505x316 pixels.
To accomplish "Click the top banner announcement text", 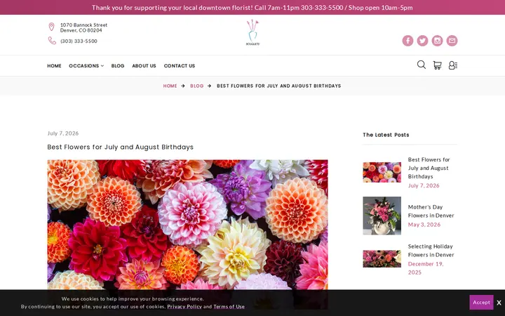I will [x=252, y=8].
